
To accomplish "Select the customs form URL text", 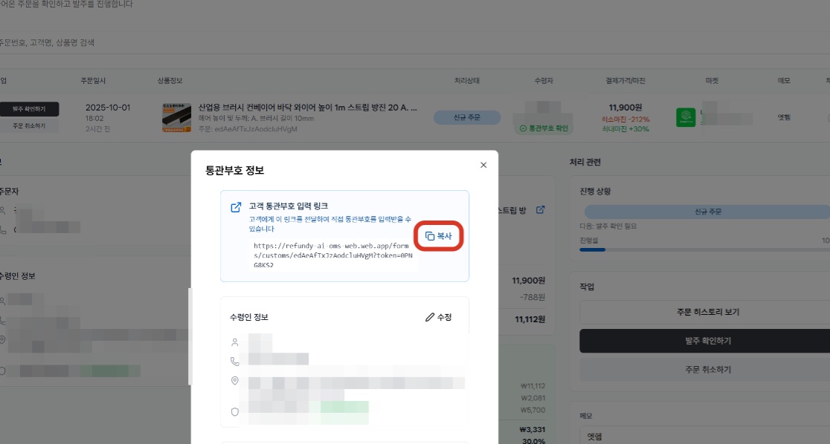I will click(333, 255).
